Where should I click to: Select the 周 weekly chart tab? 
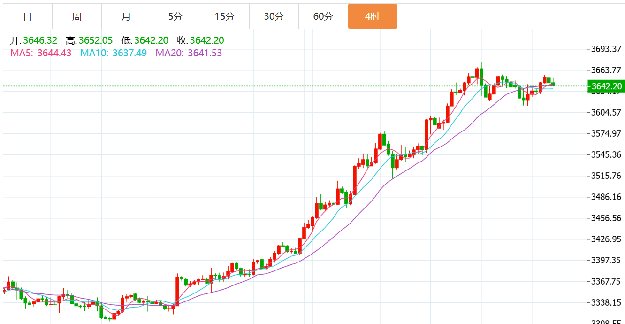[x=77, y=16]
